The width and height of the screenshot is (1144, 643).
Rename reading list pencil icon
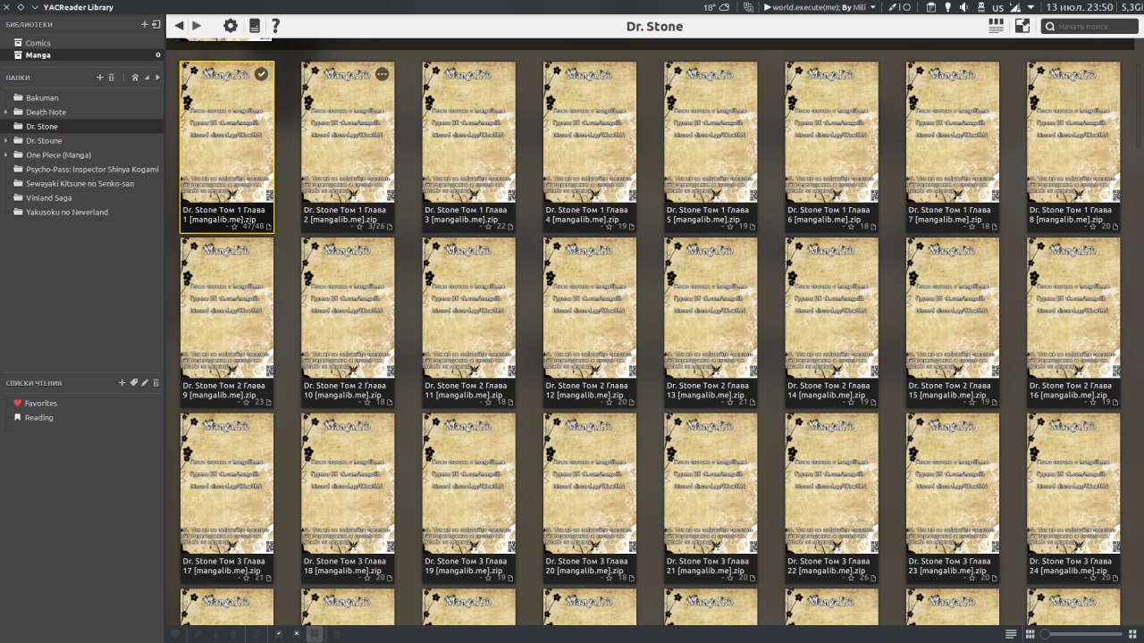tap(145, 383)
